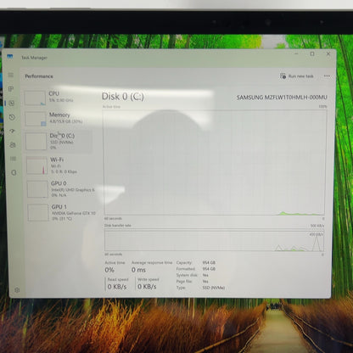Open the hamburger navigation menu

pos(11,75)
